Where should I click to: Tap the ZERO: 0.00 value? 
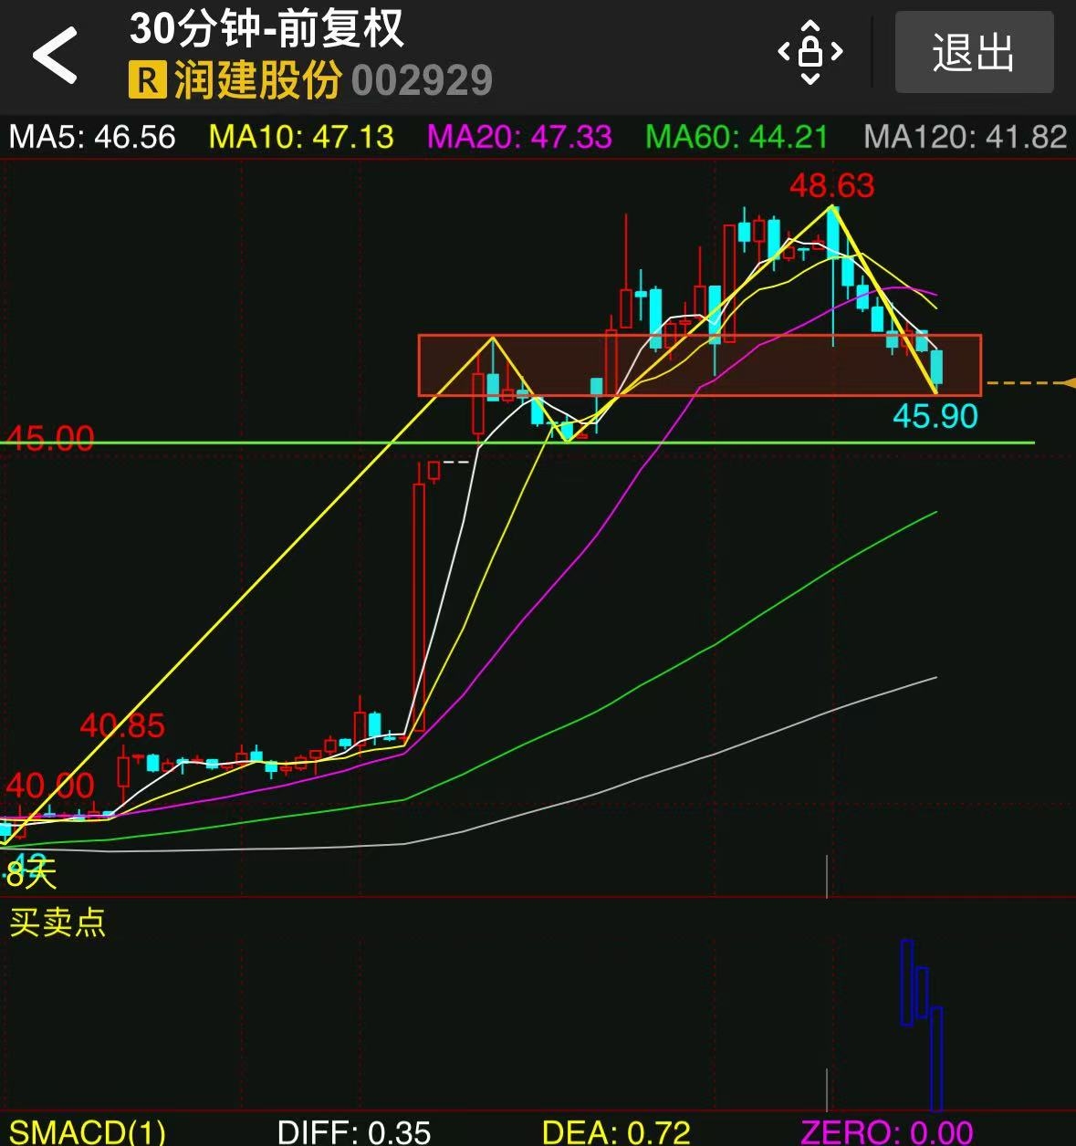tap(887, 1131)
